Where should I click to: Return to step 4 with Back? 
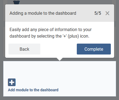(24, 49)
